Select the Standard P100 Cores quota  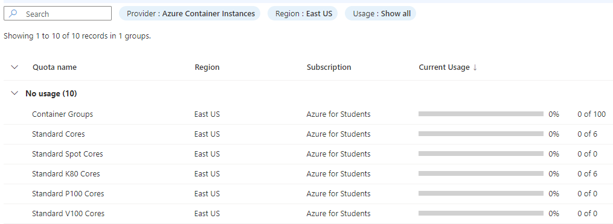tap(68, 194)
